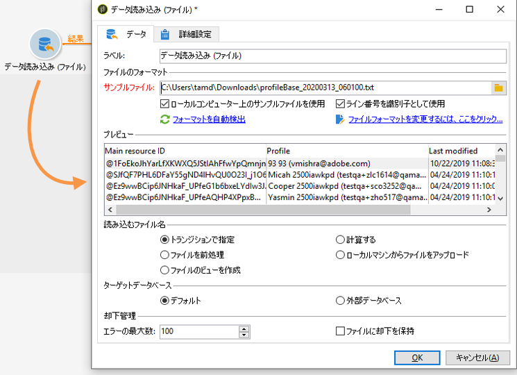
Task: Toggle ライン番号を識別子として使用 checkbox
Action: click(x=340, y=104)
